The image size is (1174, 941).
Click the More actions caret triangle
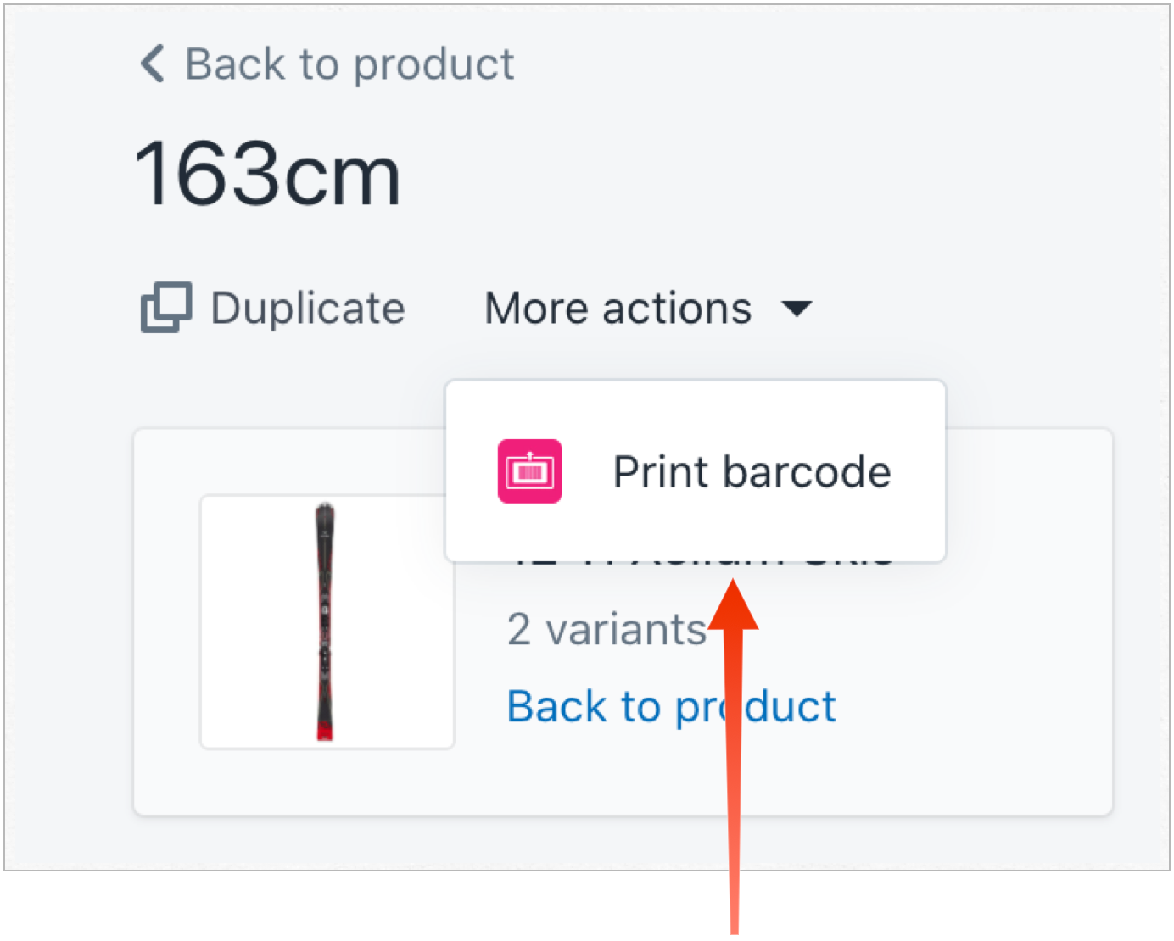coord(797,308)
